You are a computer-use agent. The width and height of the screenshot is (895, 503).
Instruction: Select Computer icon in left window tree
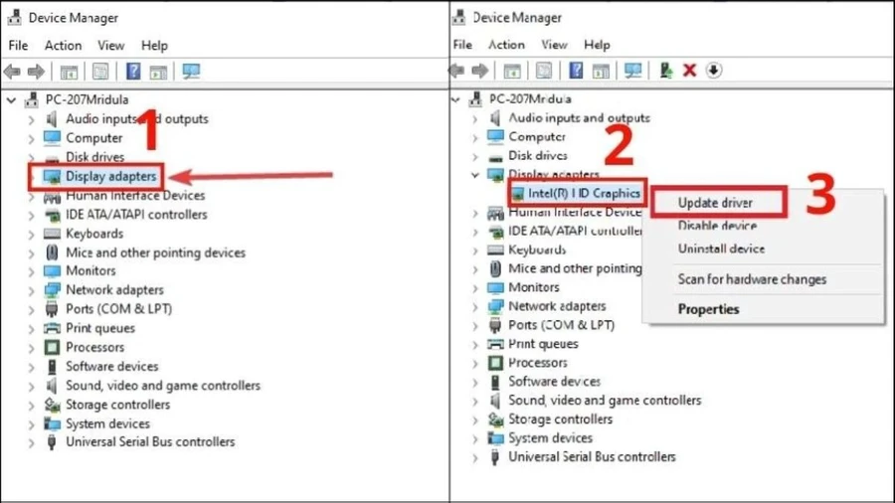(52, 138)
